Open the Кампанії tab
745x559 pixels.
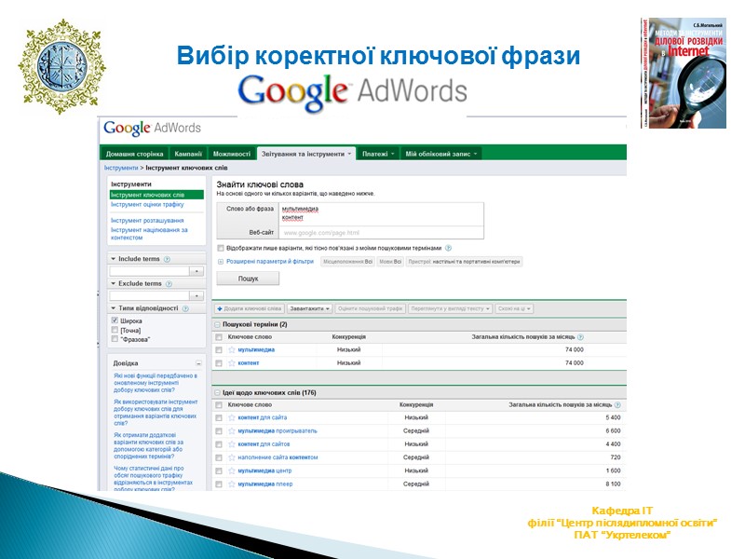[188, 154]
